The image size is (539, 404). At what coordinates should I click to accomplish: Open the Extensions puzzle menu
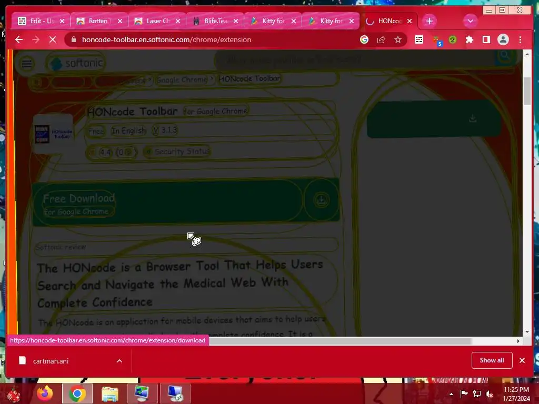469,39
